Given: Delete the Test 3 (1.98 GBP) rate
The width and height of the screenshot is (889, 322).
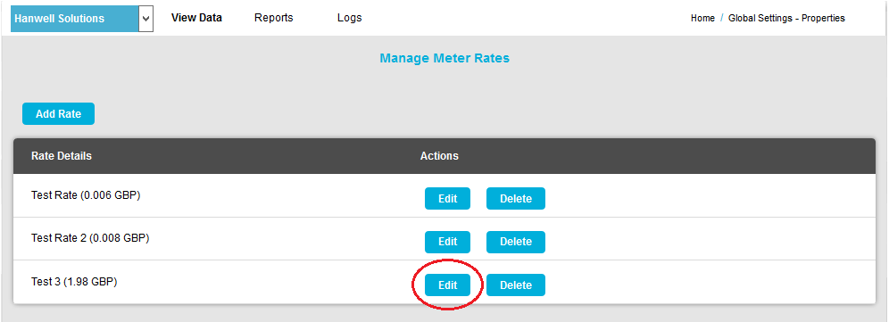Looking at the screenshot, I should [516, 285].
